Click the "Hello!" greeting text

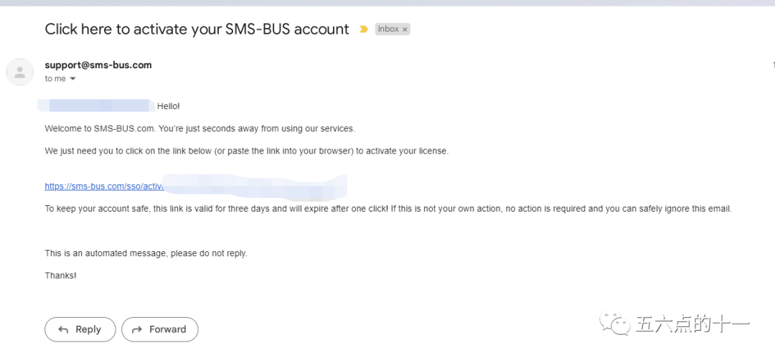click(x=169, y=106)
